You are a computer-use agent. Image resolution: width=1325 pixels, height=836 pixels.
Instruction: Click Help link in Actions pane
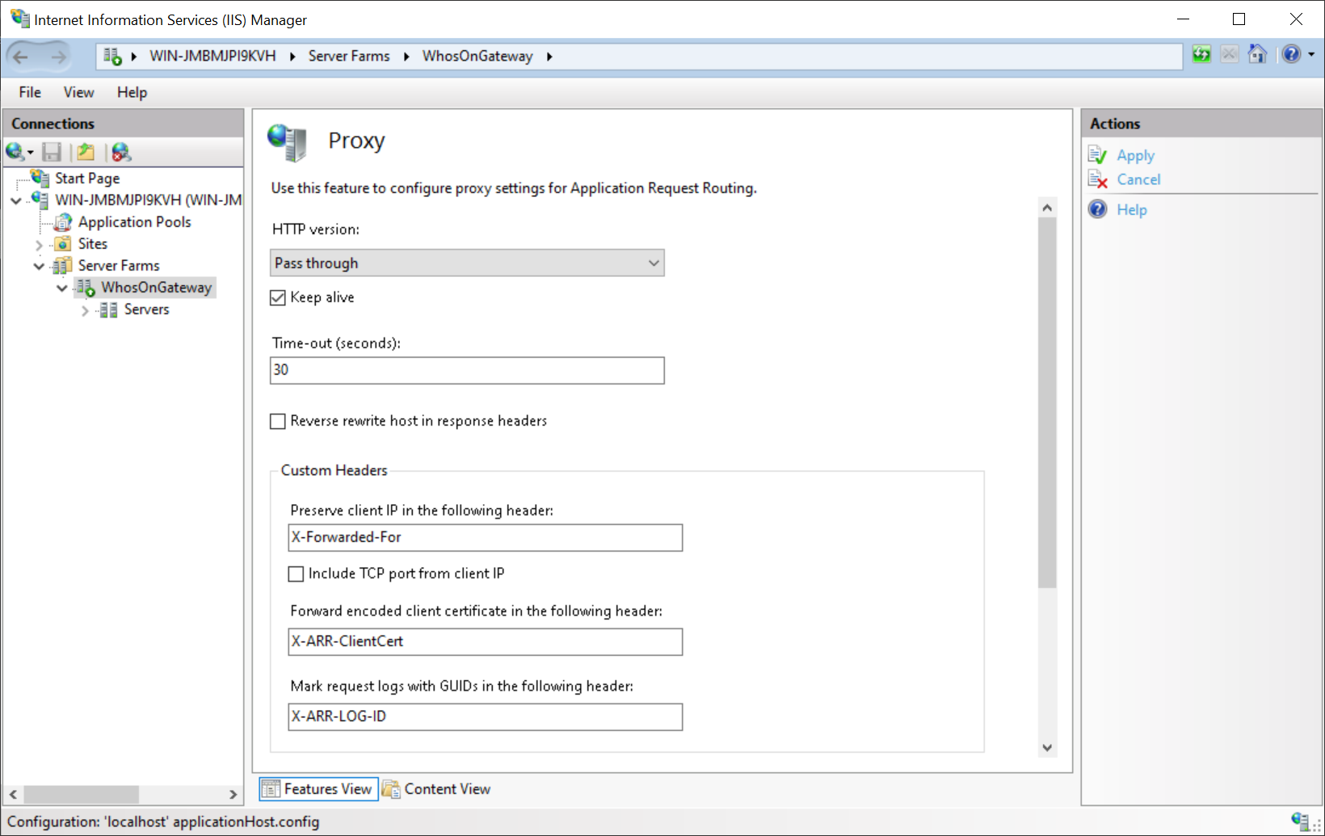click(x=1131, y=209)
